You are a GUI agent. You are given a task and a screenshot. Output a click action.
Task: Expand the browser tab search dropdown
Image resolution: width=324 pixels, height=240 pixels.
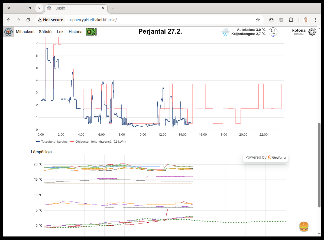point(39,8)
